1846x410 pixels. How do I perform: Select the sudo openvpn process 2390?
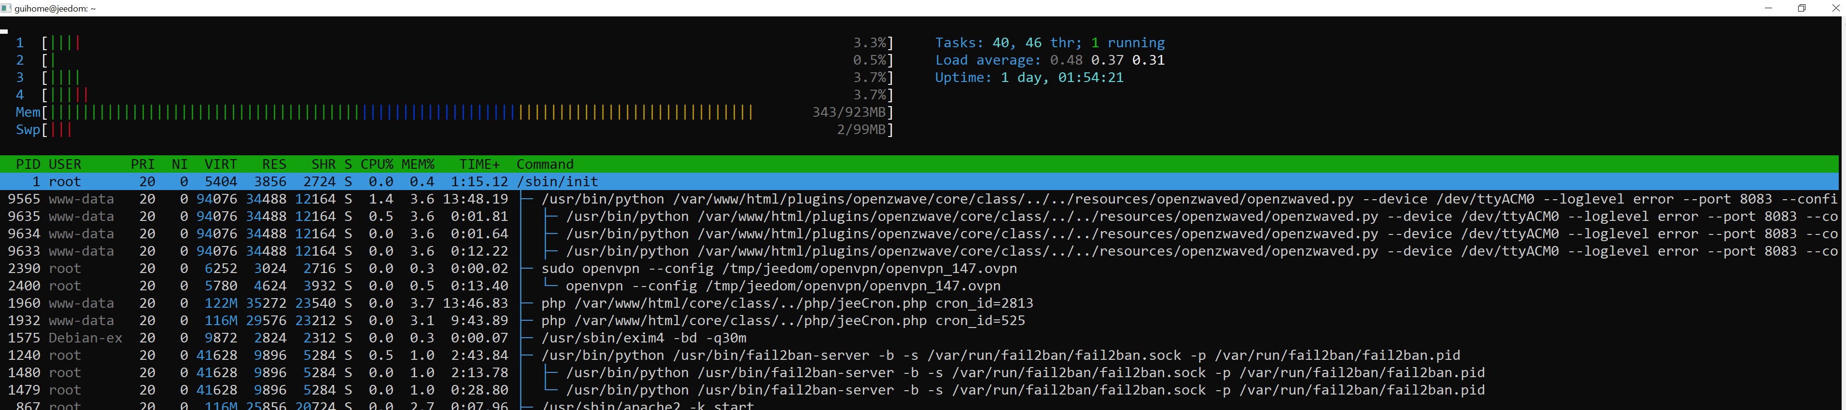click(920, 268)
